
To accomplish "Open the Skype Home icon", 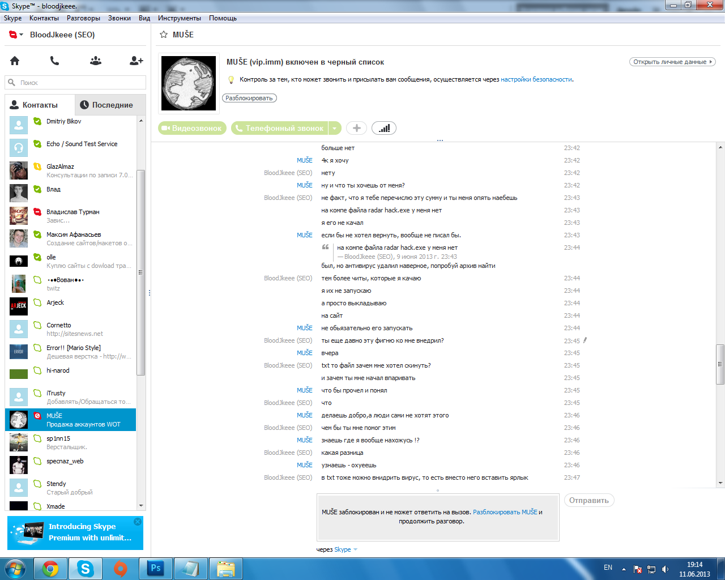I will (x=15, y=61).
